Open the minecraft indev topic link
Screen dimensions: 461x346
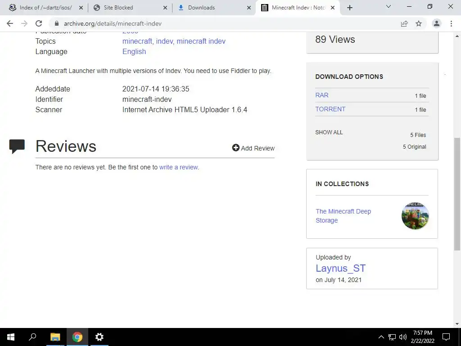[x=201, y=41]
